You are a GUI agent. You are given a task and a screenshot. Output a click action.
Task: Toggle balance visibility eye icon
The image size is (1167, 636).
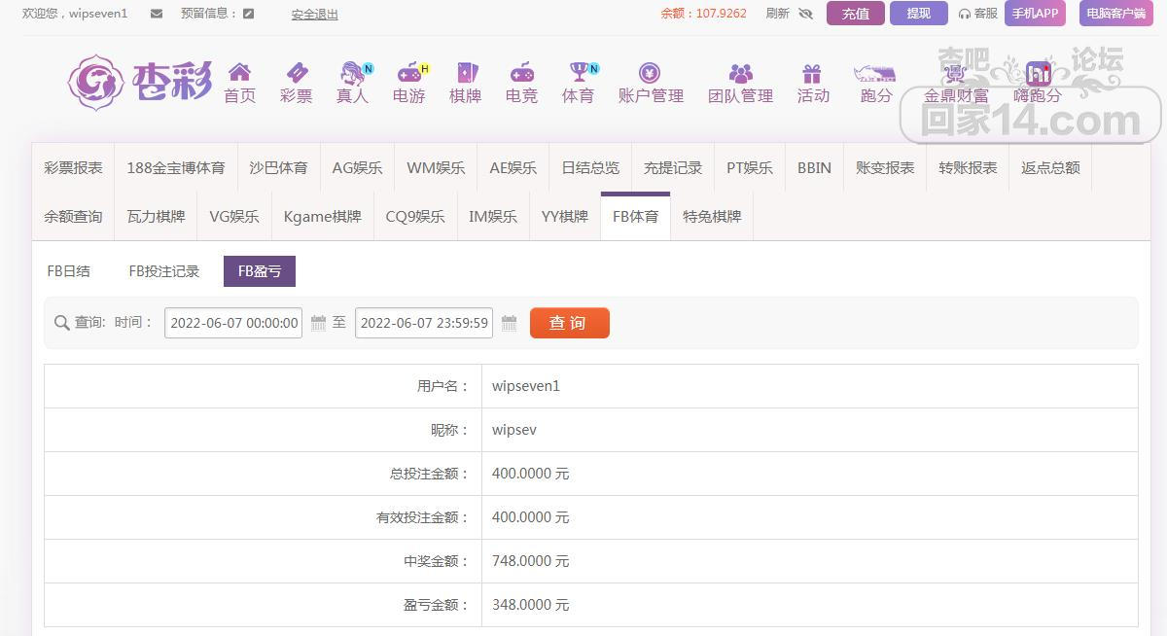(x=805, y=14)
